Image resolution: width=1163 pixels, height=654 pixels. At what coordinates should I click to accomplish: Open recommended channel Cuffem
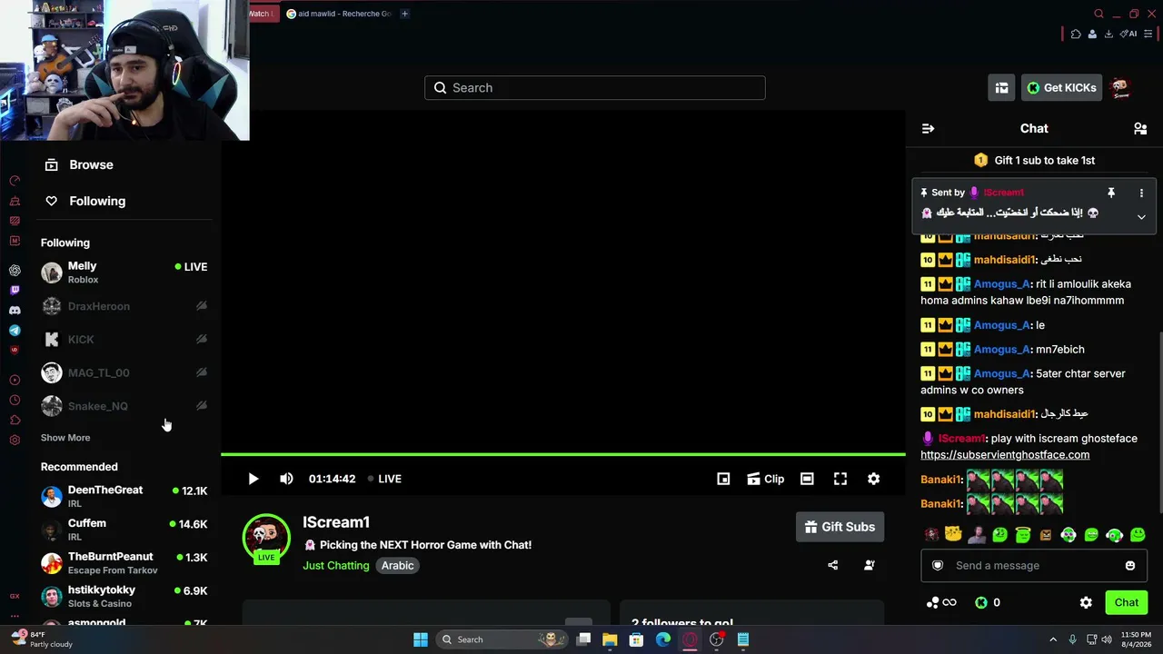tap(124, 530)
